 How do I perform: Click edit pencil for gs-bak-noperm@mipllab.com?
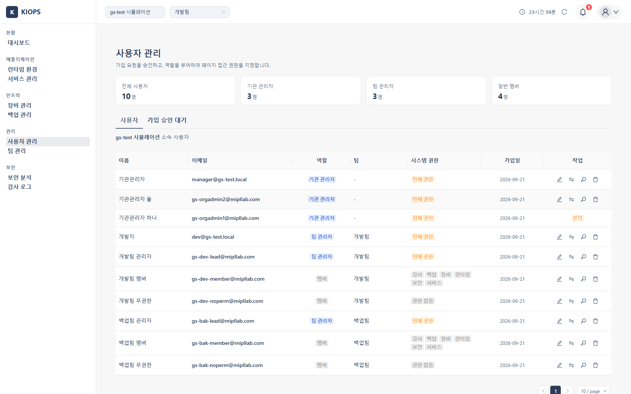559,365
